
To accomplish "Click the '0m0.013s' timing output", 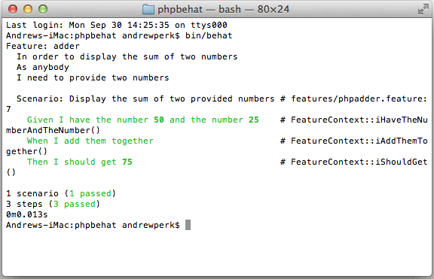I will [27, 214].
